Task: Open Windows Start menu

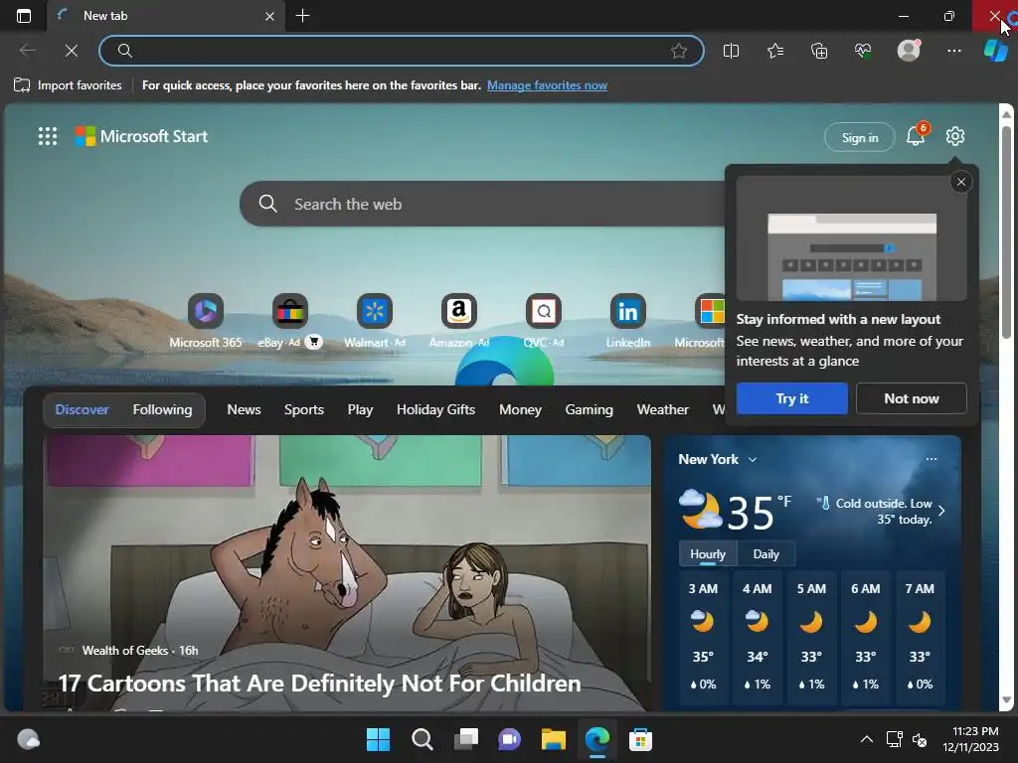Action: (x=378, y=739)
